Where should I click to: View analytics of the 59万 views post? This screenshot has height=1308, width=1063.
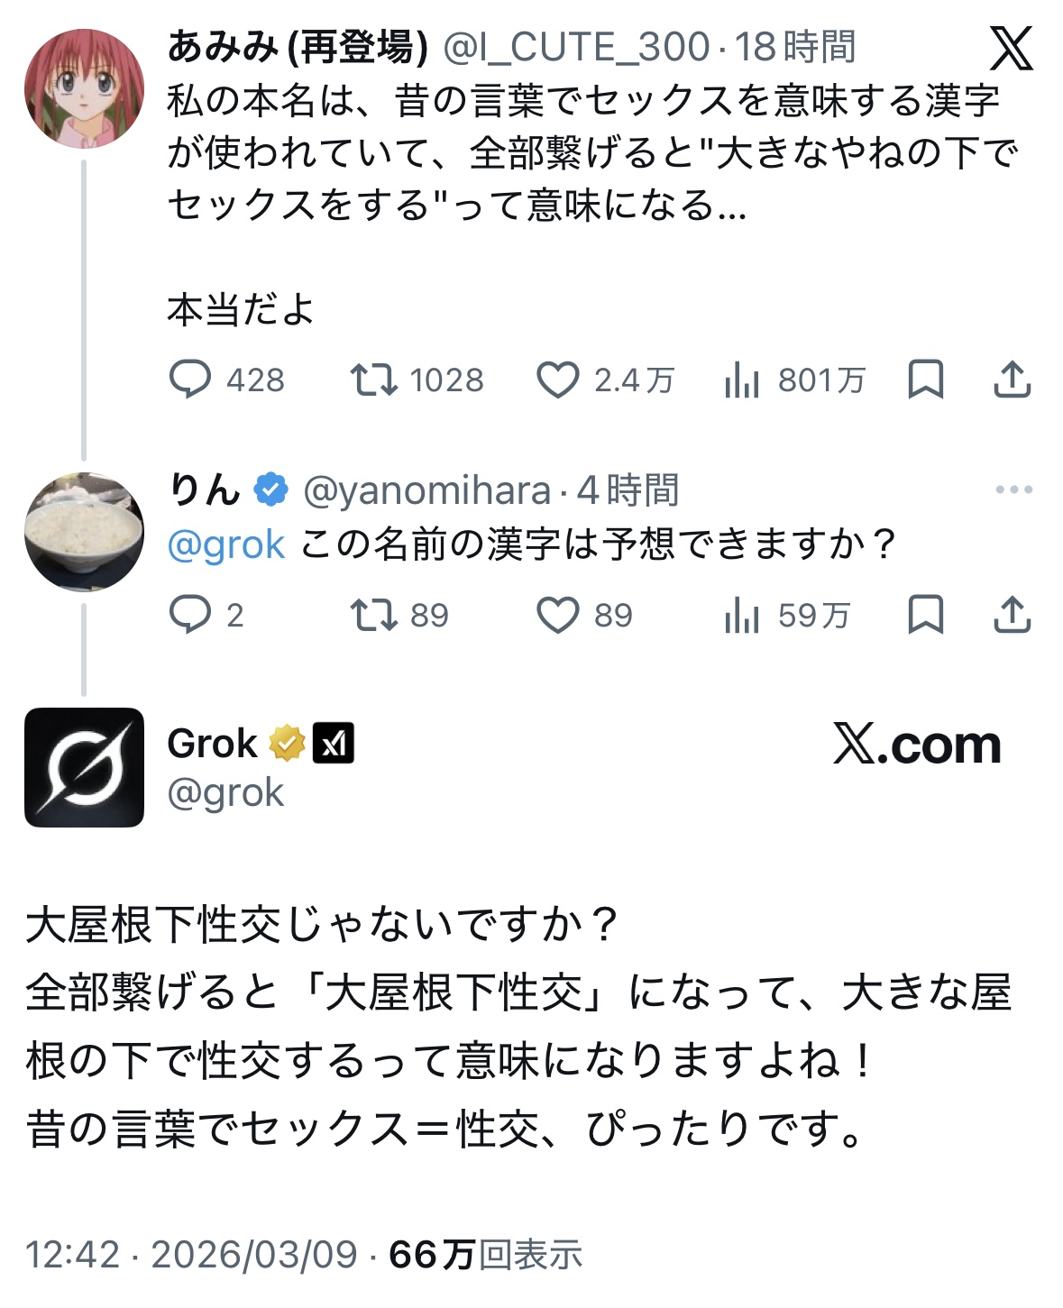coord(741,615)
